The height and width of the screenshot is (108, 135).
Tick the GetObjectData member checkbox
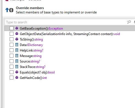coord(12,34)
